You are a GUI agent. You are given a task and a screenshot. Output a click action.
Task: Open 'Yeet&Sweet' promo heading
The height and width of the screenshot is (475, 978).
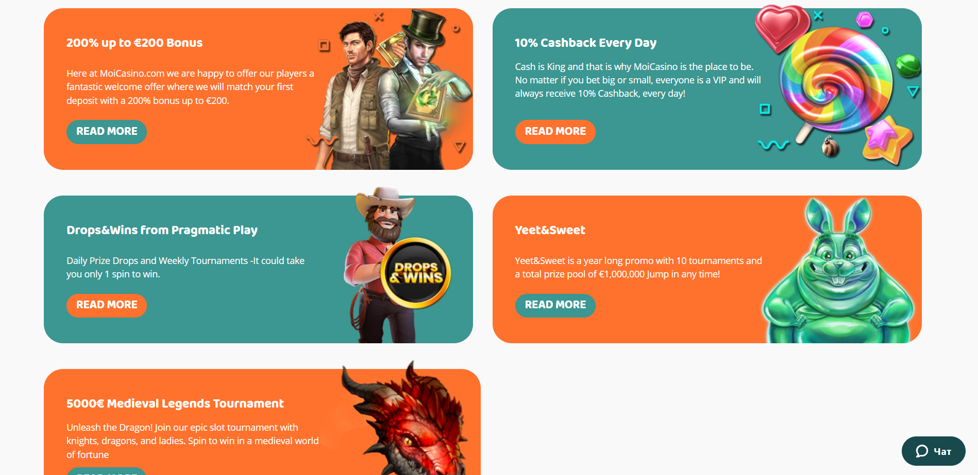pos(550,230)
